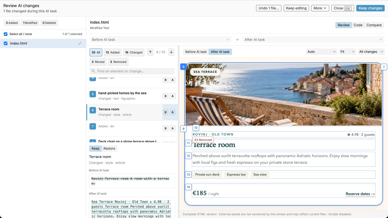Show 35 All changes filter
Screen dimensions: 388x218
[96, 52]
